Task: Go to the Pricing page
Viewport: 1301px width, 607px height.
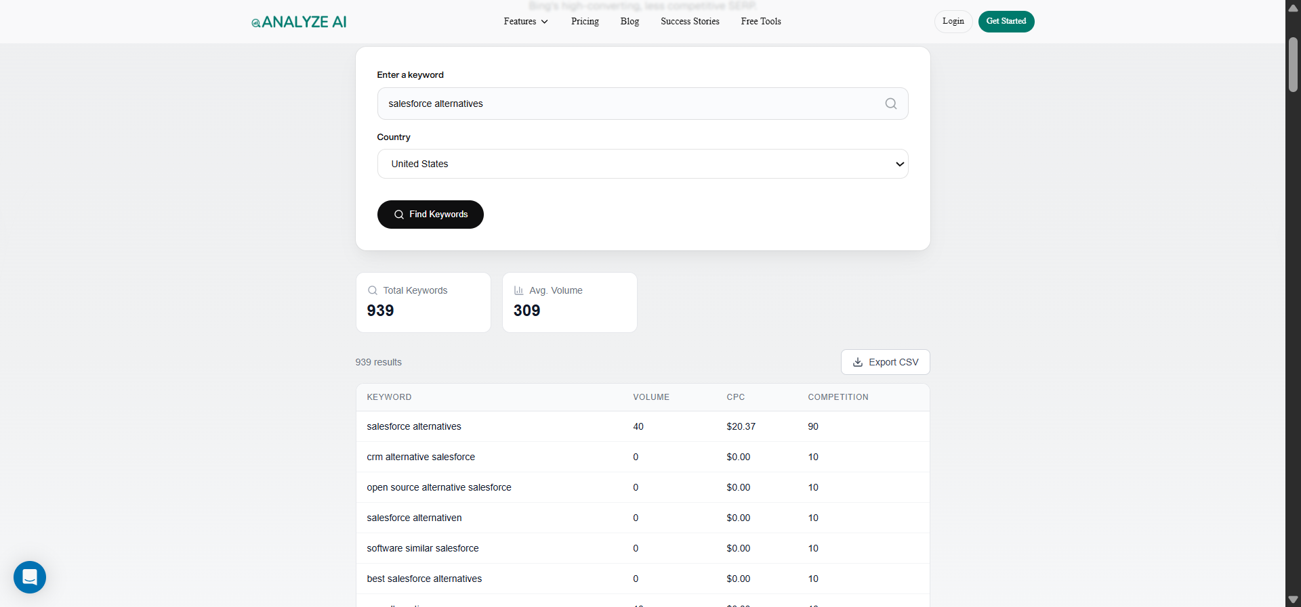Action: [x=585, y=22]
